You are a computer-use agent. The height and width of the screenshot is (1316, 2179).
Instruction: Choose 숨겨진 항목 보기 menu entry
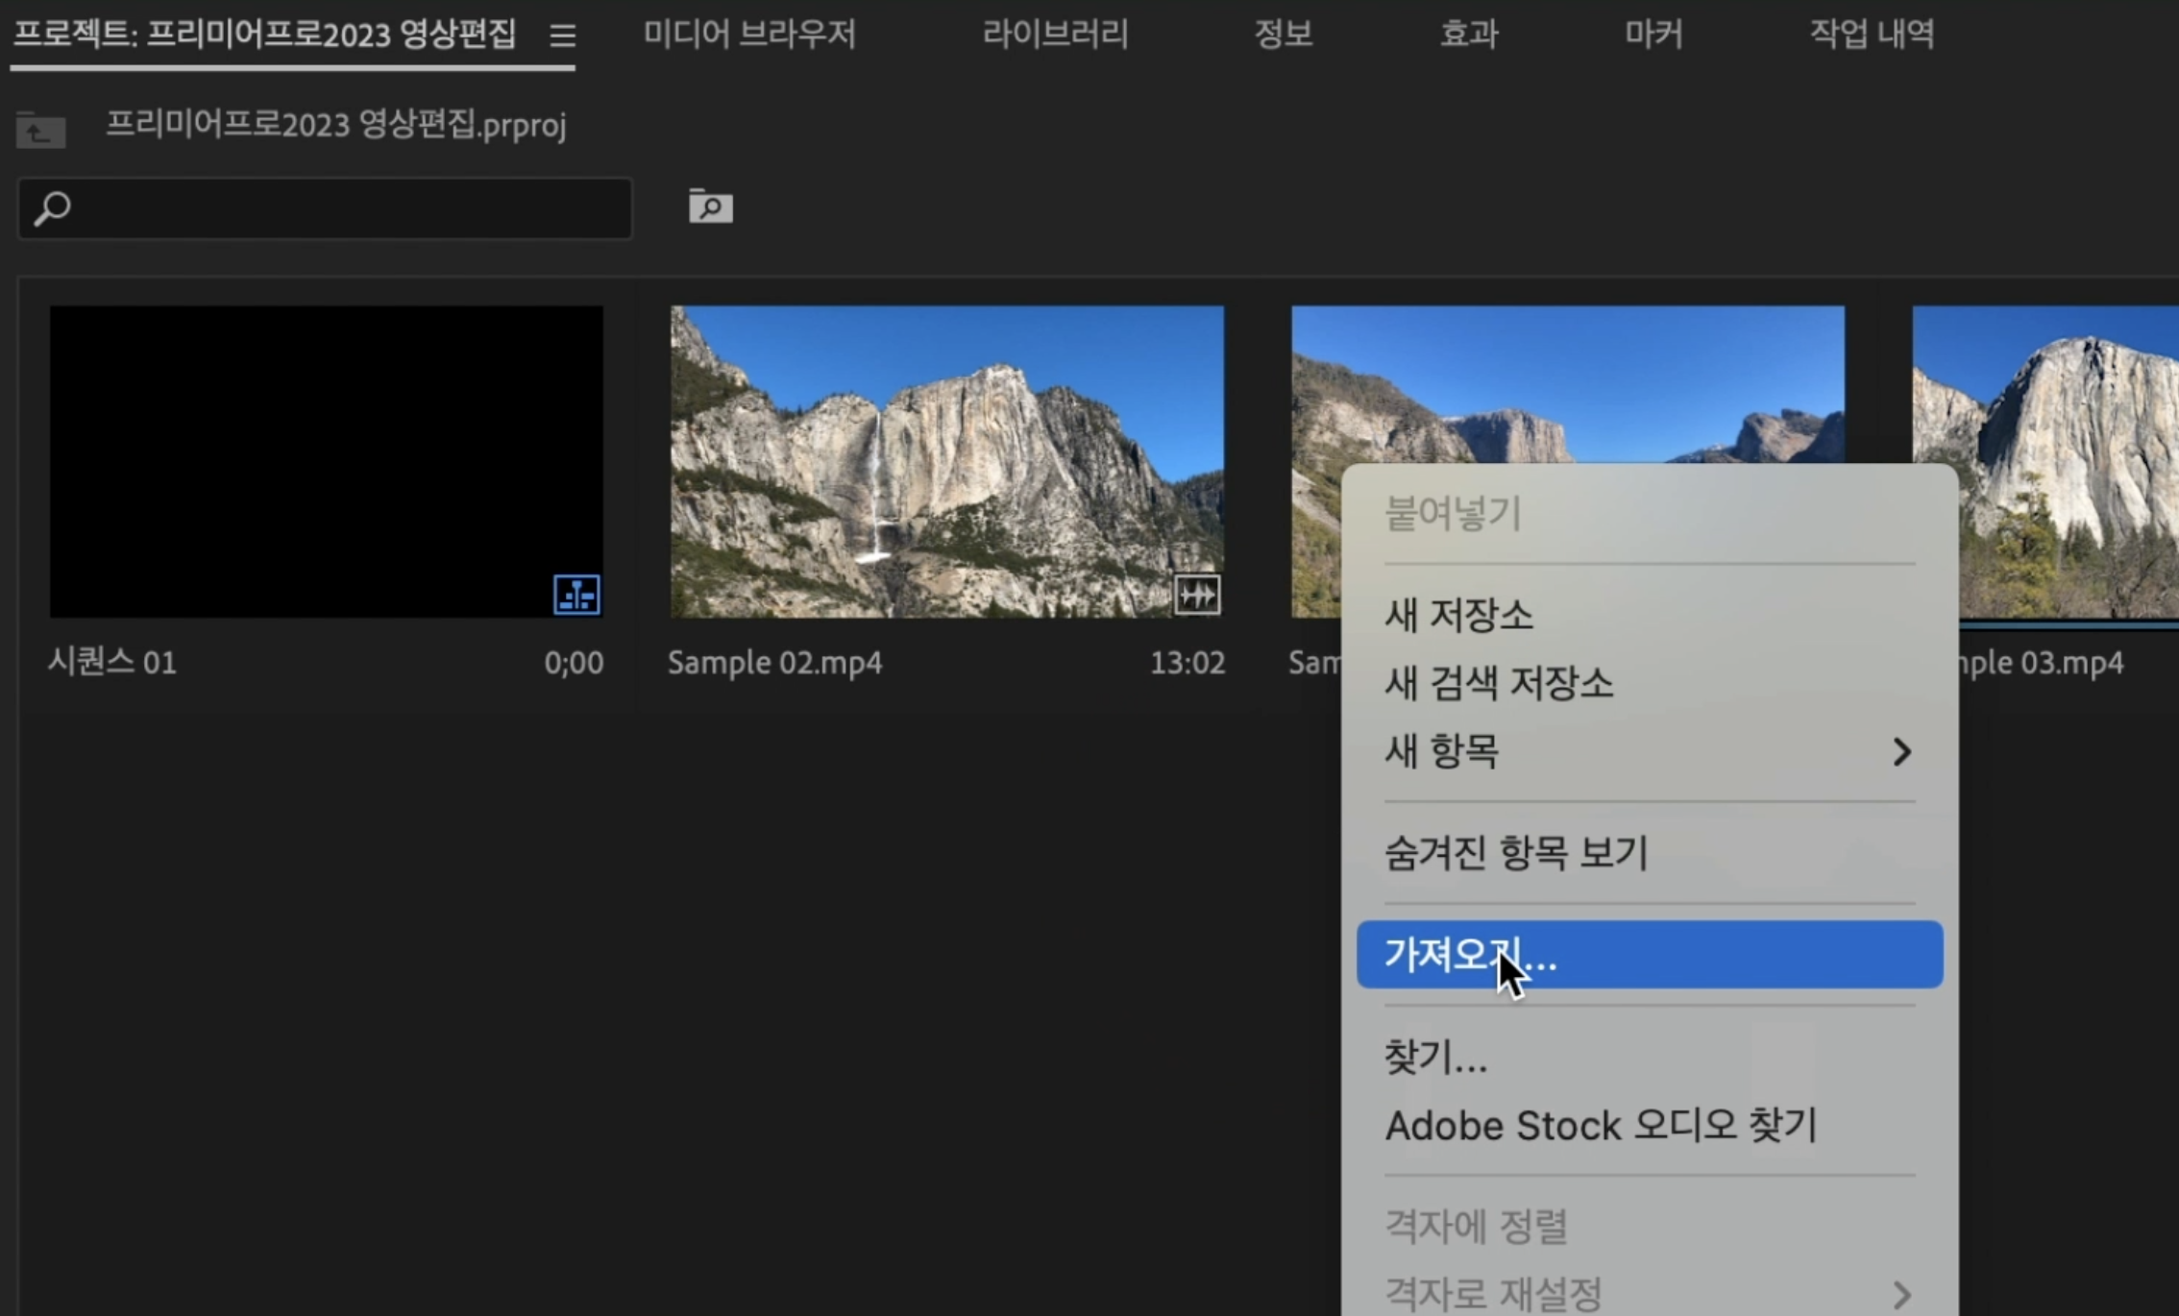coord(1516,853)
